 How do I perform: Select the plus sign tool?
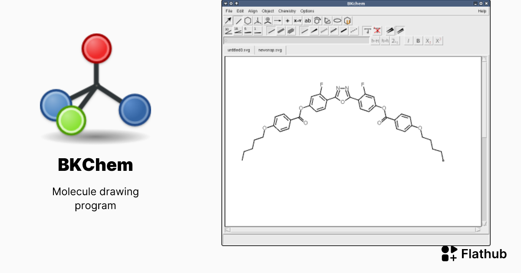coord(287,20)
